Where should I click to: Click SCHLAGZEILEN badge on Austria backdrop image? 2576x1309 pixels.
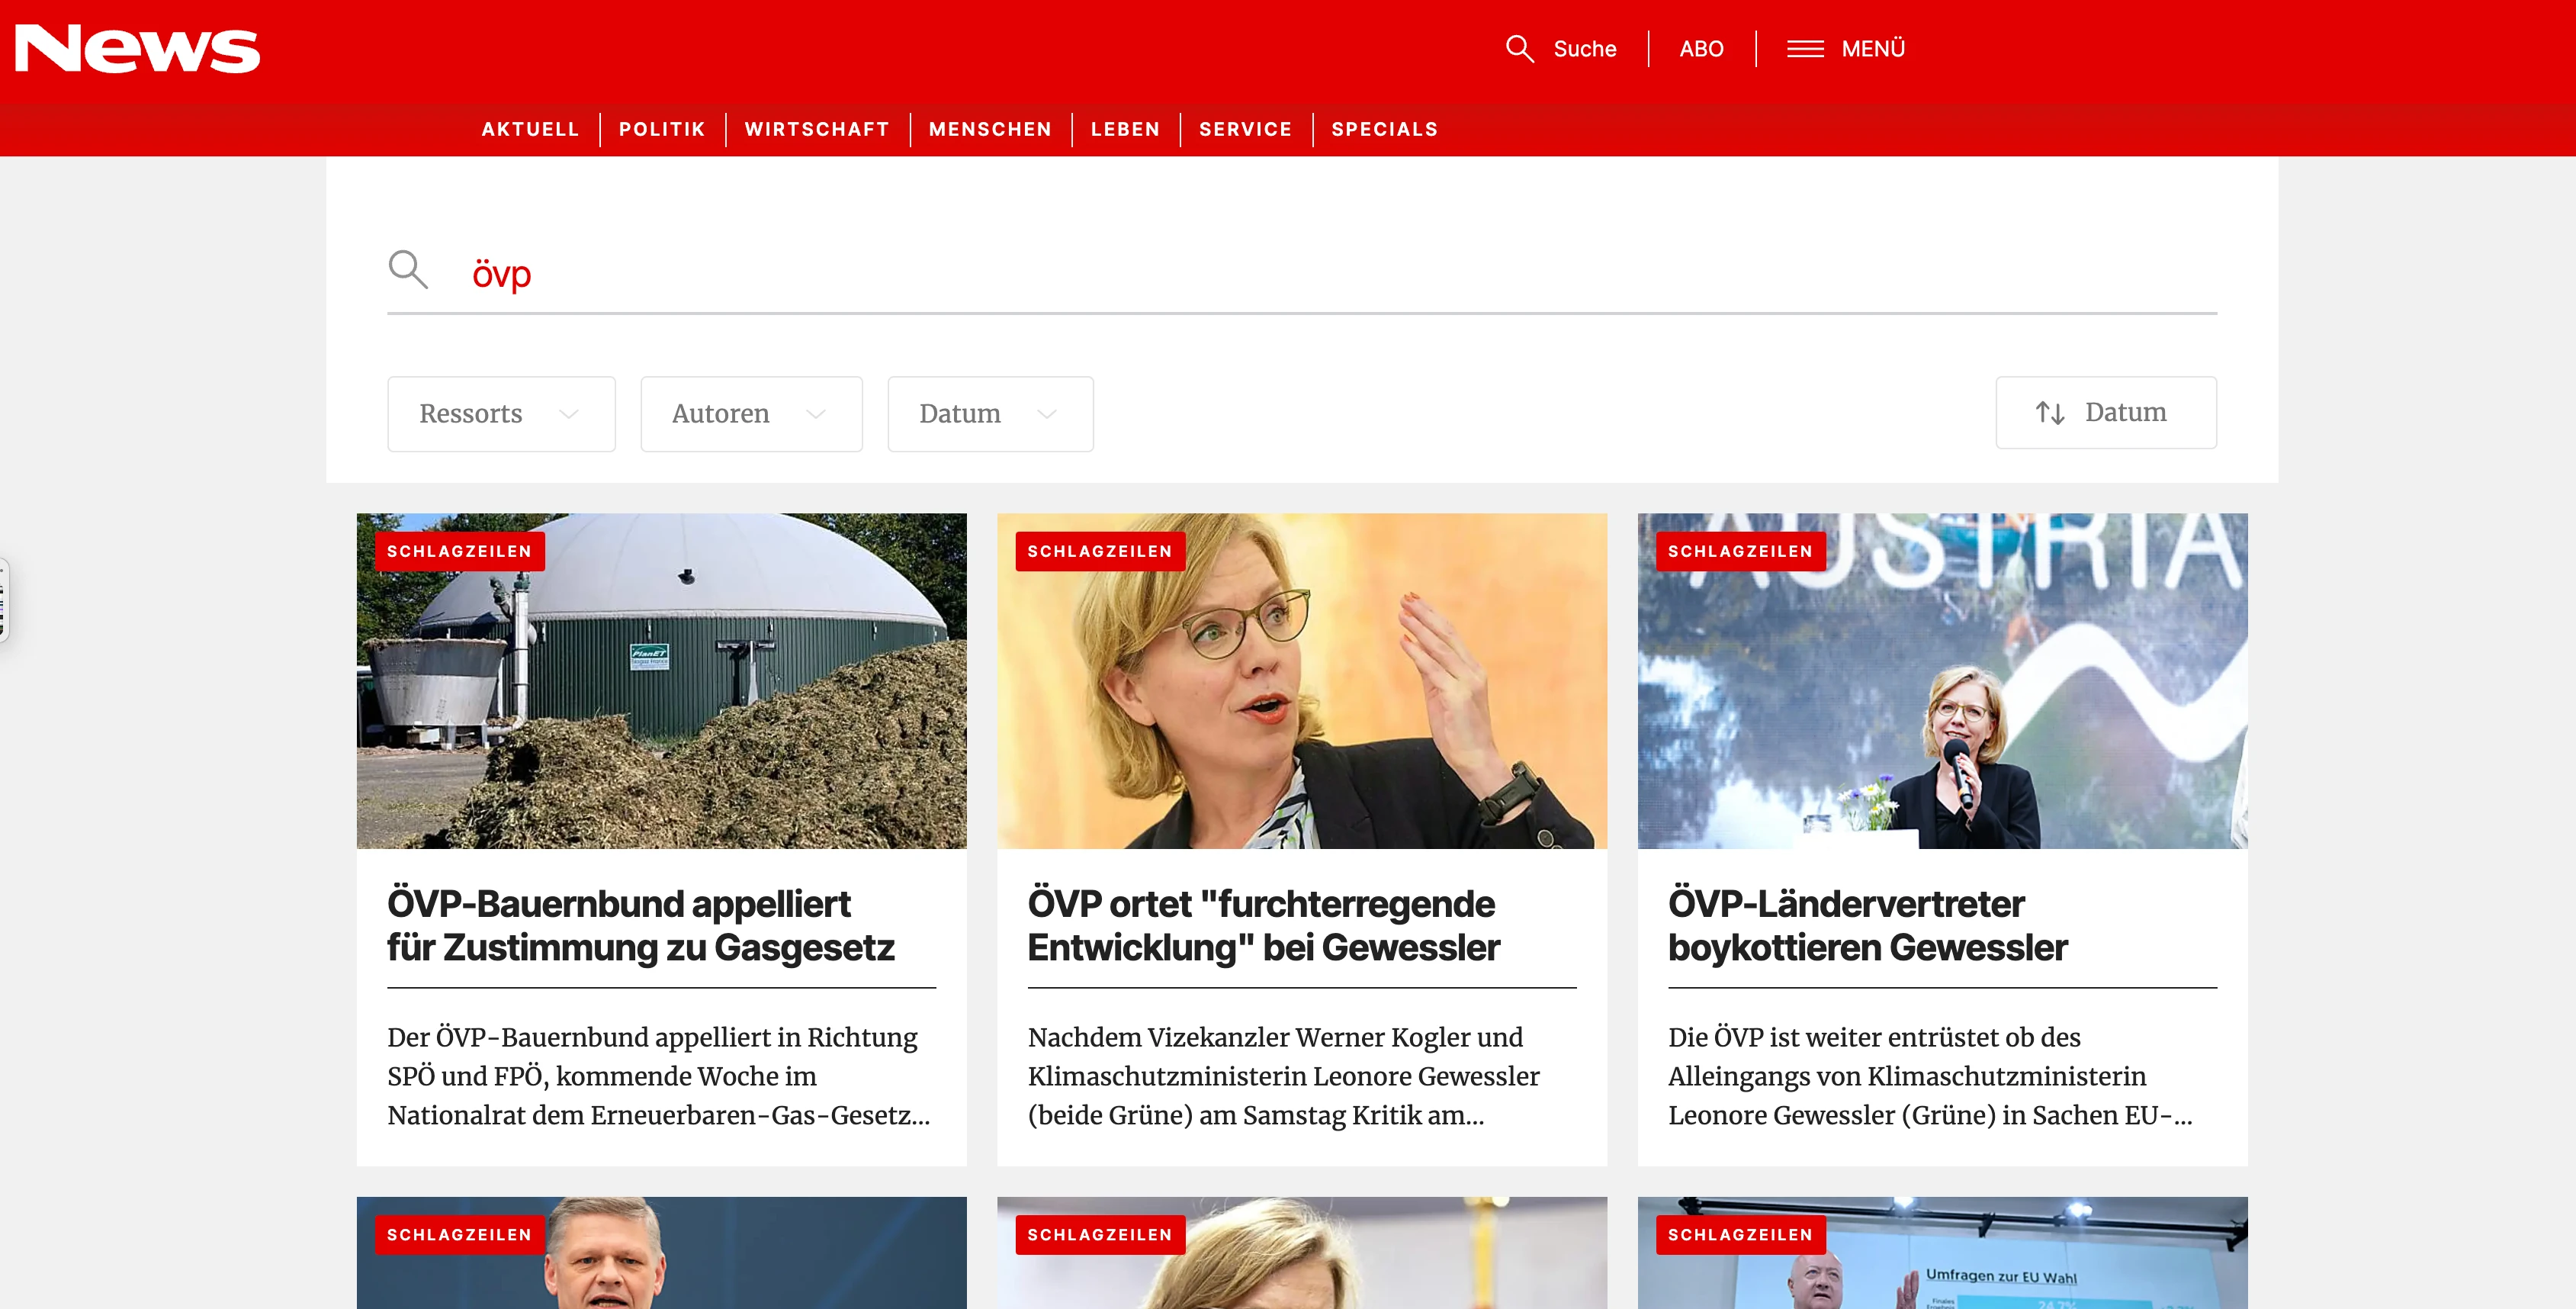tap(1740, 551)
